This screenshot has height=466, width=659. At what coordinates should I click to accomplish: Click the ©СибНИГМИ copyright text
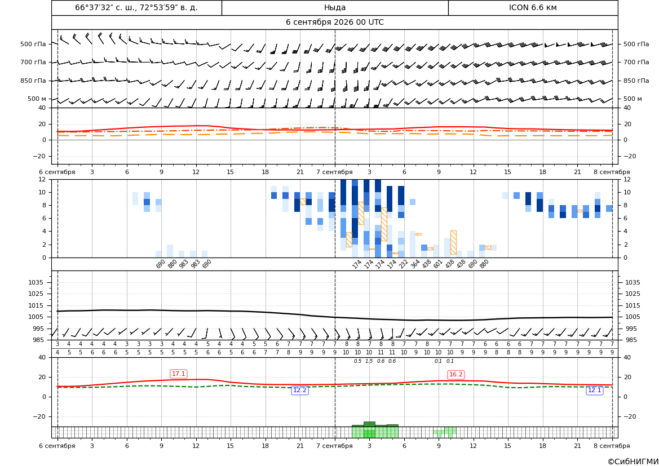pyautogui.click(x=633, y=461)
